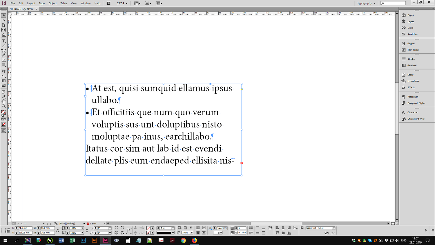Open the page number dropdown in status bar
Screen dimensions: 435x245
pyautogui.click(x=44, y=224)
